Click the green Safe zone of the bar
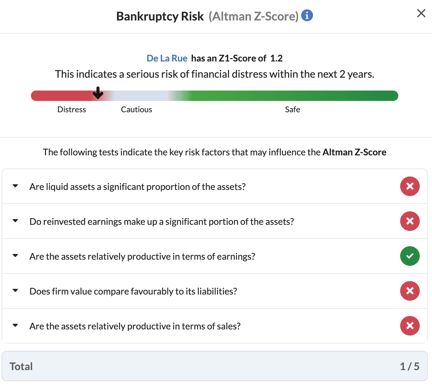 tap(291, 96)
